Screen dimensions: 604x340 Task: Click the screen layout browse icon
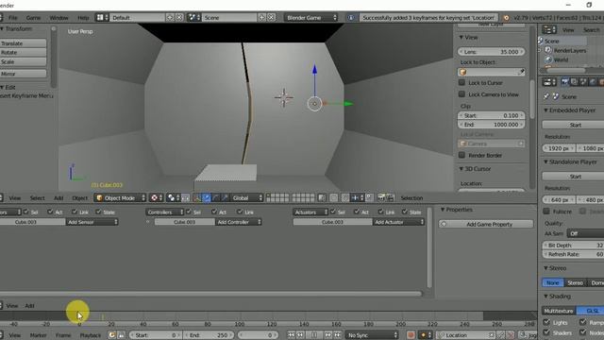[x=102, y=17]
